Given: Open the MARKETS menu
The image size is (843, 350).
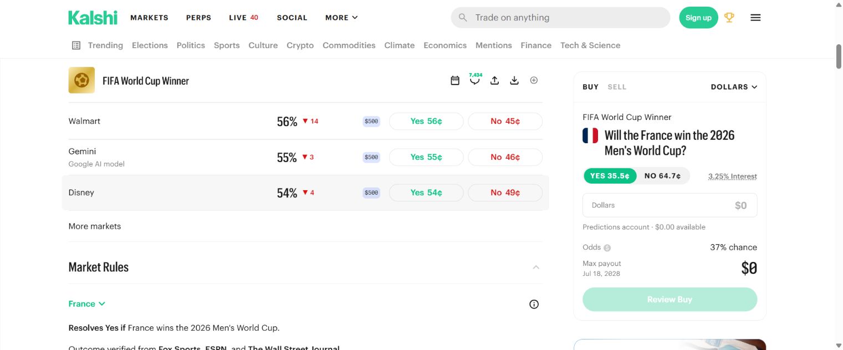Looking at the screenshot, I should coord(149,18).
